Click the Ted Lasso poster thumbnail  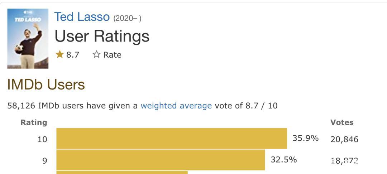[28, 38]
